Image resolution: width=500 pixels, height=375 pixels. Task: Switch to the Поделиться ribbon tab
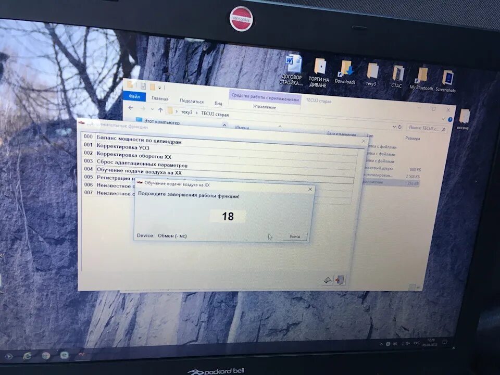(191, 101)
